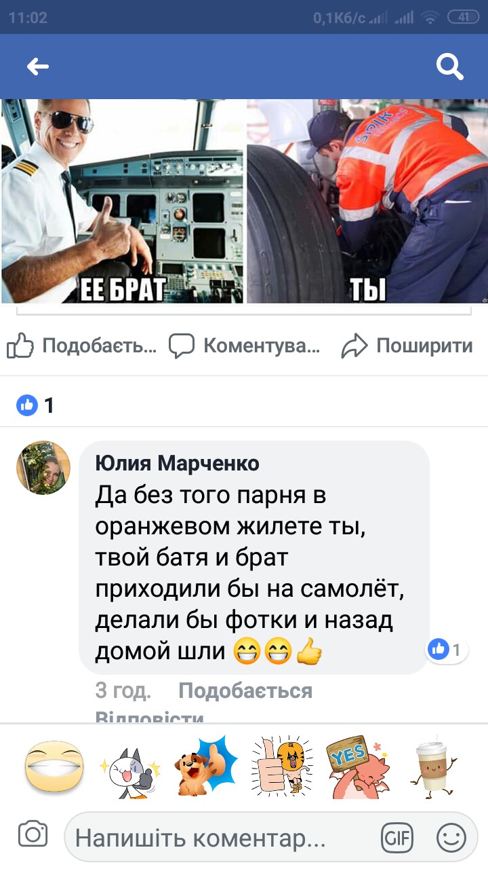Open the emoji smiley picker
Image resolution: width=488 pixels, height=869 pixels.
(x=451, y=838)
